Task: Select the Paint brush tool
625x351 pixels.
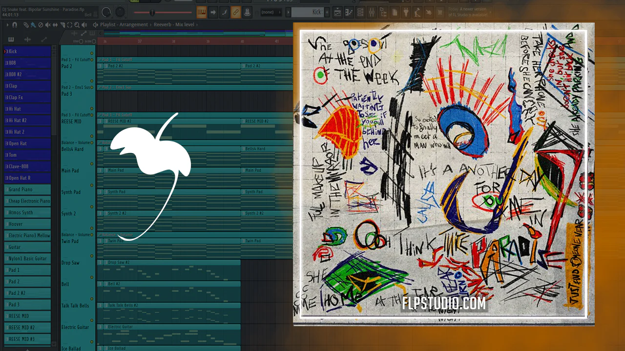Action: [x=33, y=24]
